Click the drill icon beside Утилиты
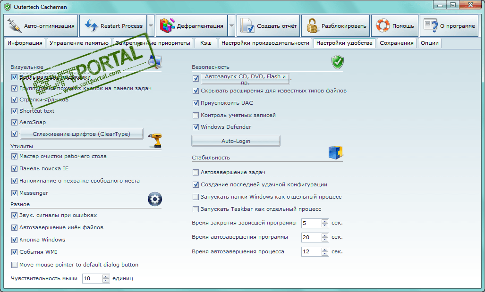 point(155,141)
